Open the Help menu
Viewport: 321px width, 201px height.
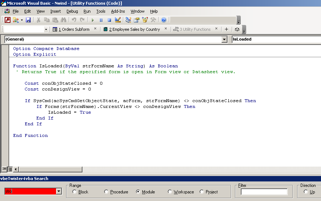(x=154, y=11)
